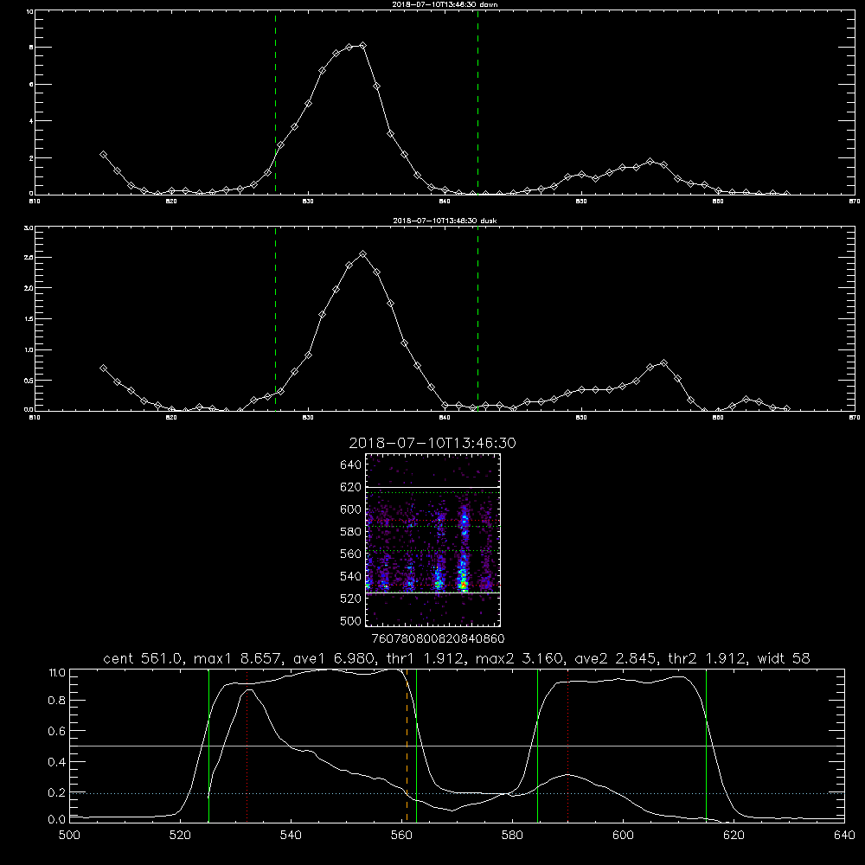Click the heatmap y-axis label '520'
The height and width of the screenshot is (865, 865).
(351, 599)
